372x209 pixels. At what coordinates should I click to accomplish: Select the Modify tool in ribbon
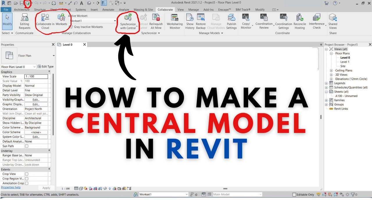tap(7, 21)
